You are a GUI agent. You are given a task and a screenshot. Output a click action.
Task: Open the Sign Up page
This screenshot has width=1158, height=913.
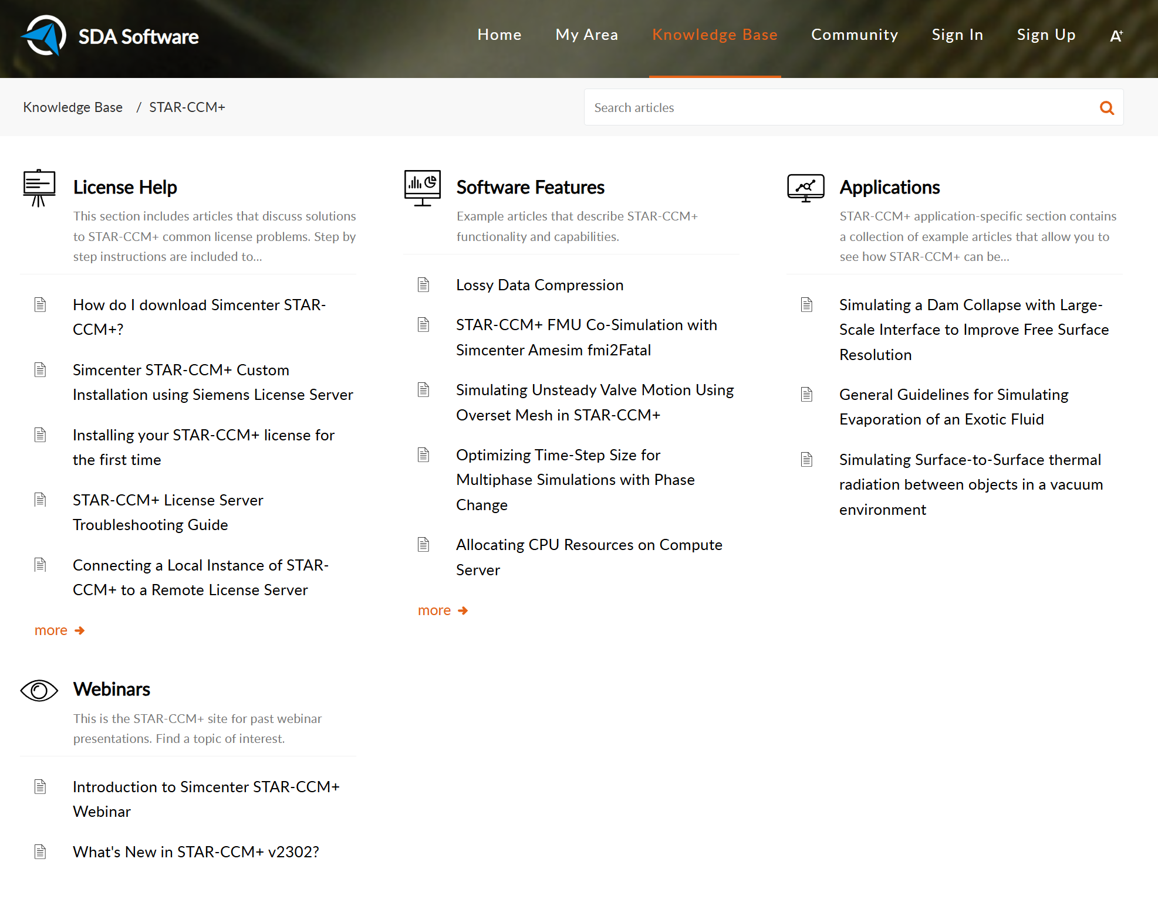click(x=1046, y=35)
